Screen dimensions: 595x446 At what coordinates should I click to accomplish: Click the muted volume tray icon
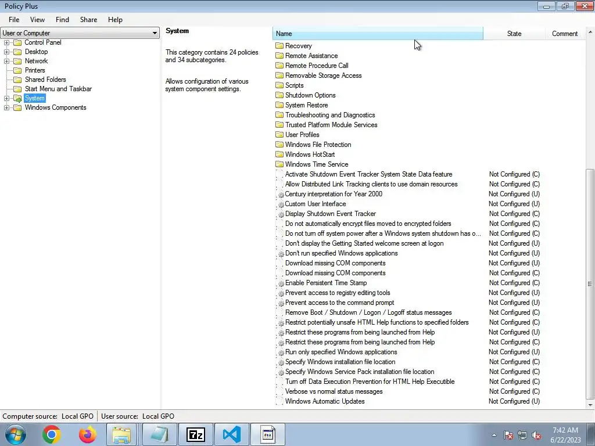(536, 436)
